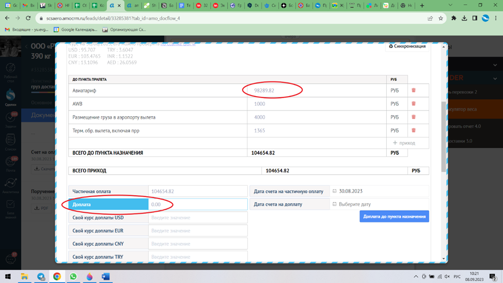The height and width of the screenshot is (283, 503).
Task: Open Сделки in the left sidebar
Action: [10, 98]
